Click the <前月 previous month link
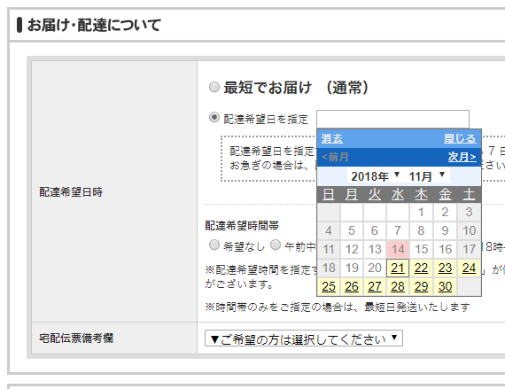This screenshot has width=505, height=389. tap(335, 157)
